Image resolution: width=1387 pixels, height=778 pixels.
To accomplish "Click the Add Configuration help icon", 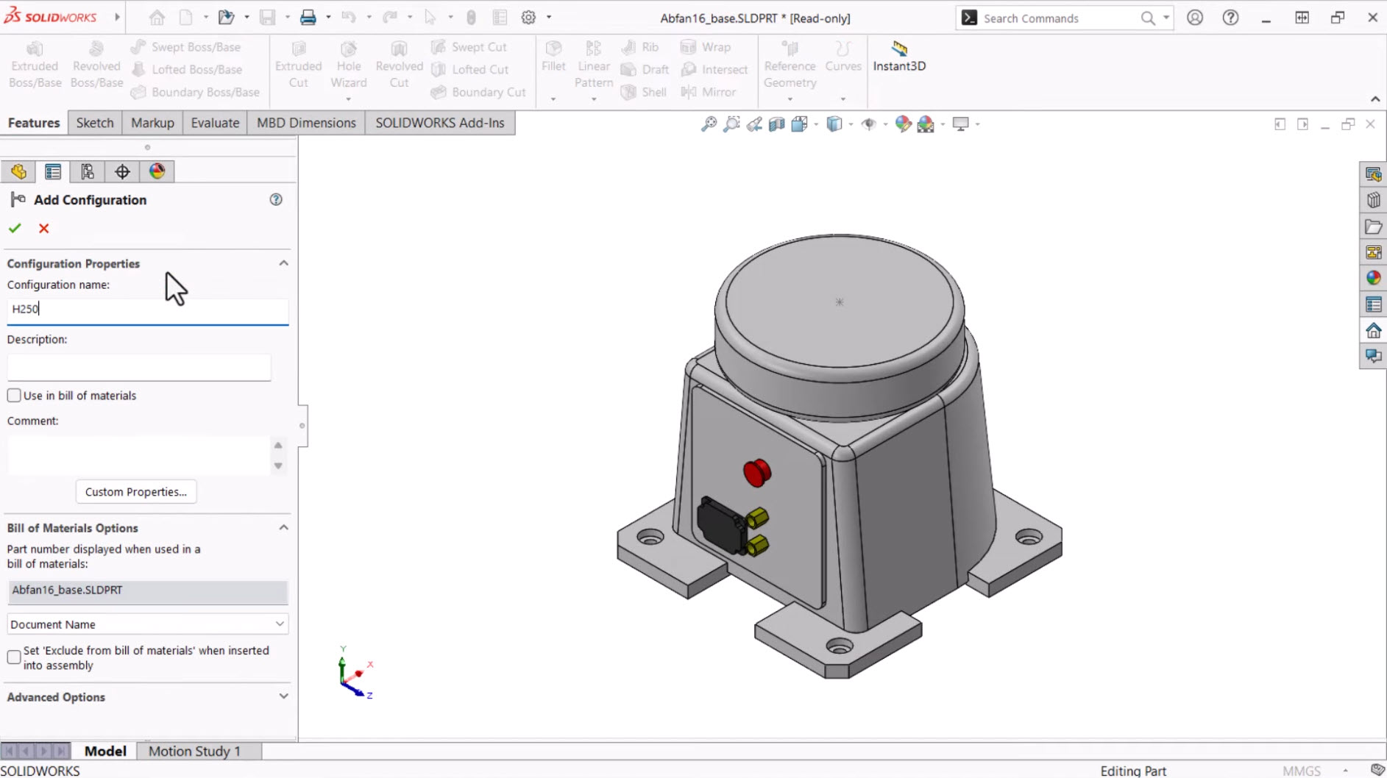I will tap(276, 200).
